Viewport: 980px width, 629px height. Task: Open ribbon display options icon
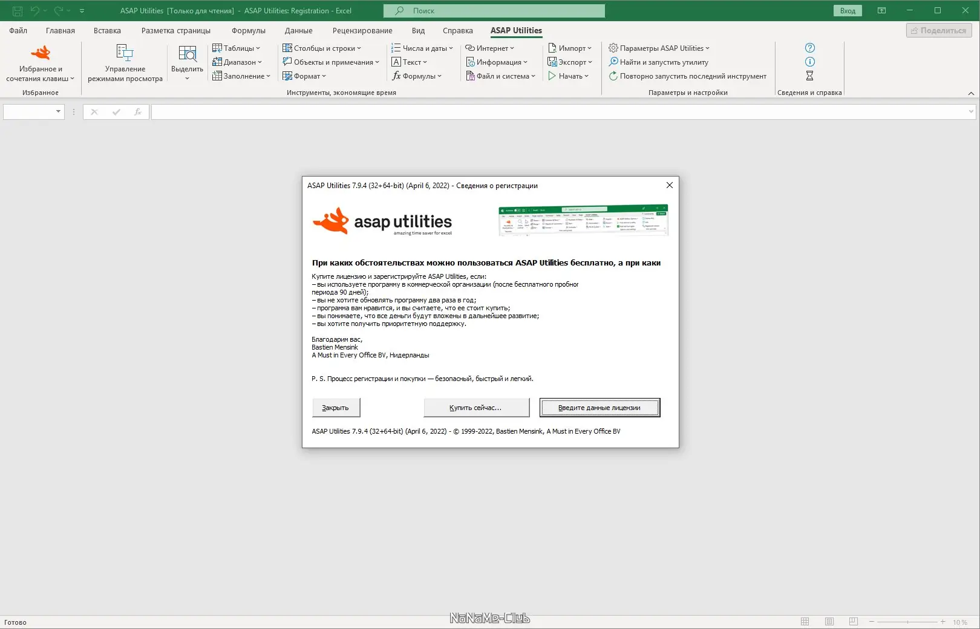click(x=881, y=11)
